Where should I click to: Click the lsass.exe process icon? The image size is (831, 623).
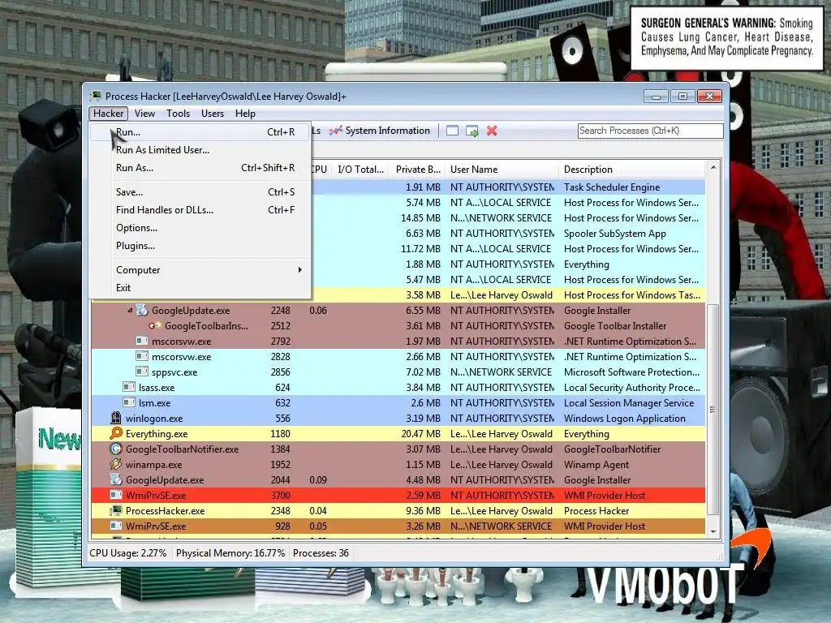click(129, 387)
